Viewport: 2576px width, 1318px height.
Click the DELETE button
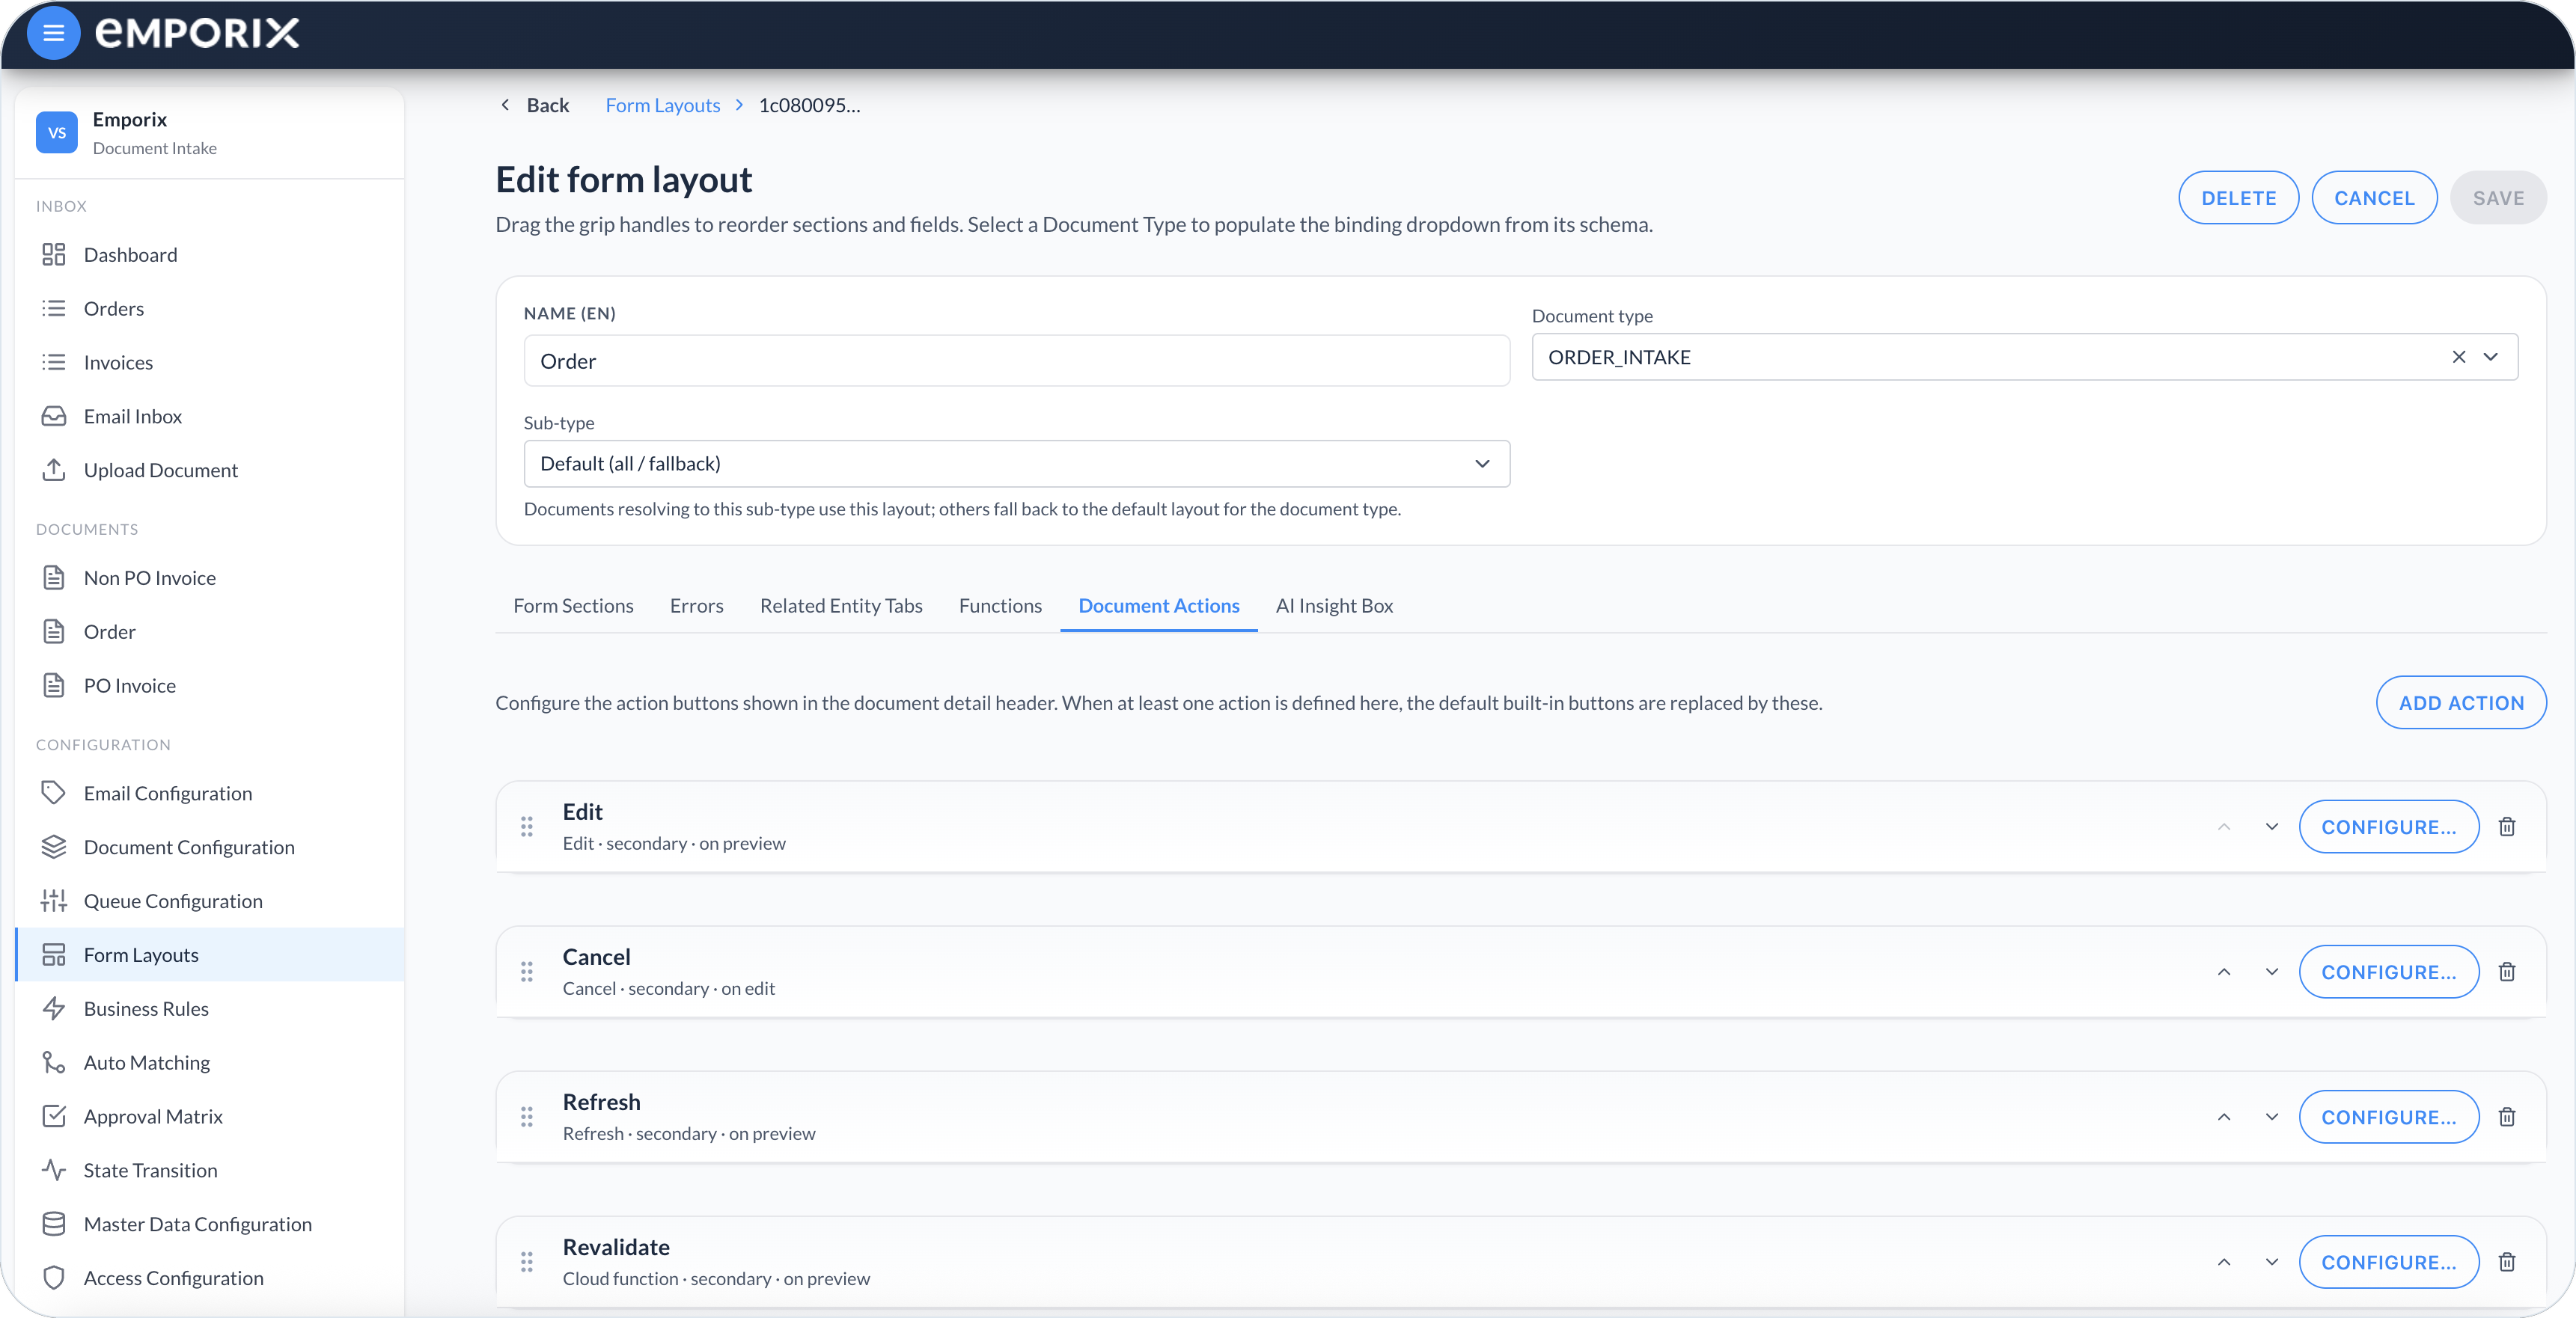[2238, 198]
